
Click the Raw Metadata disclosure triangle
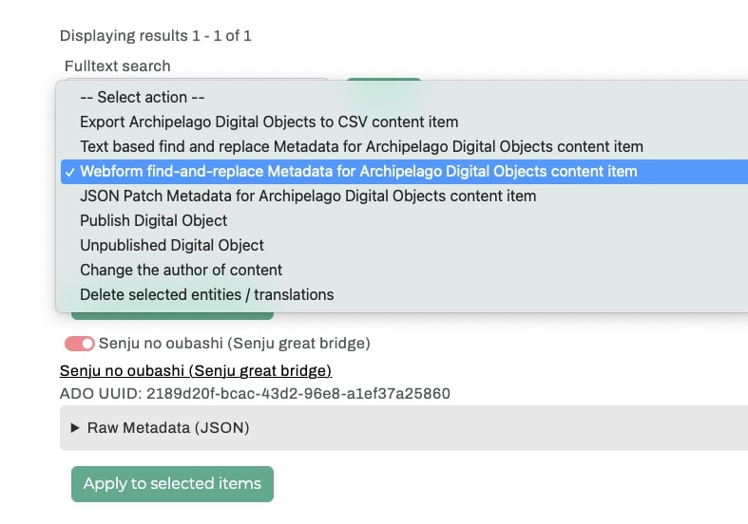click(x=75, y=428)
